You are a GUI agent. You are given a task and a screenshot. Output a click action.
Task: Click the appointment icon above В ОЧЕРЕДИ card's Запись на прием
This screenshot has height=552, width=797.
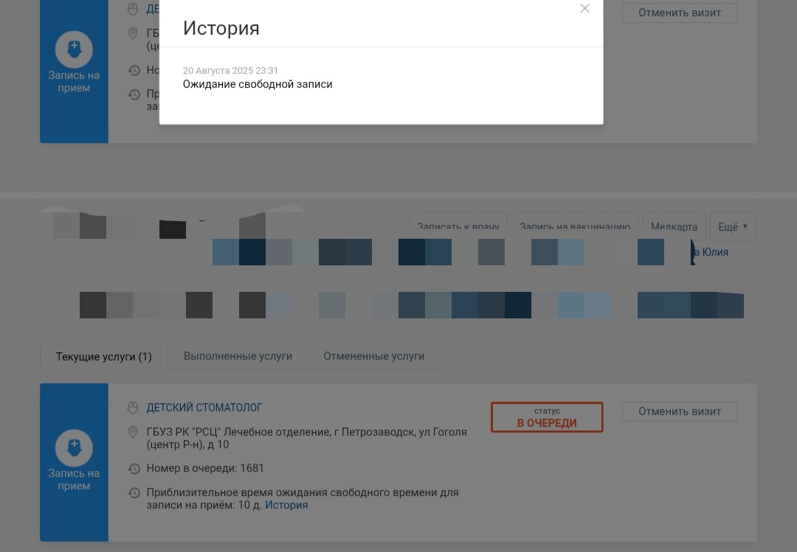click(74, 447)
